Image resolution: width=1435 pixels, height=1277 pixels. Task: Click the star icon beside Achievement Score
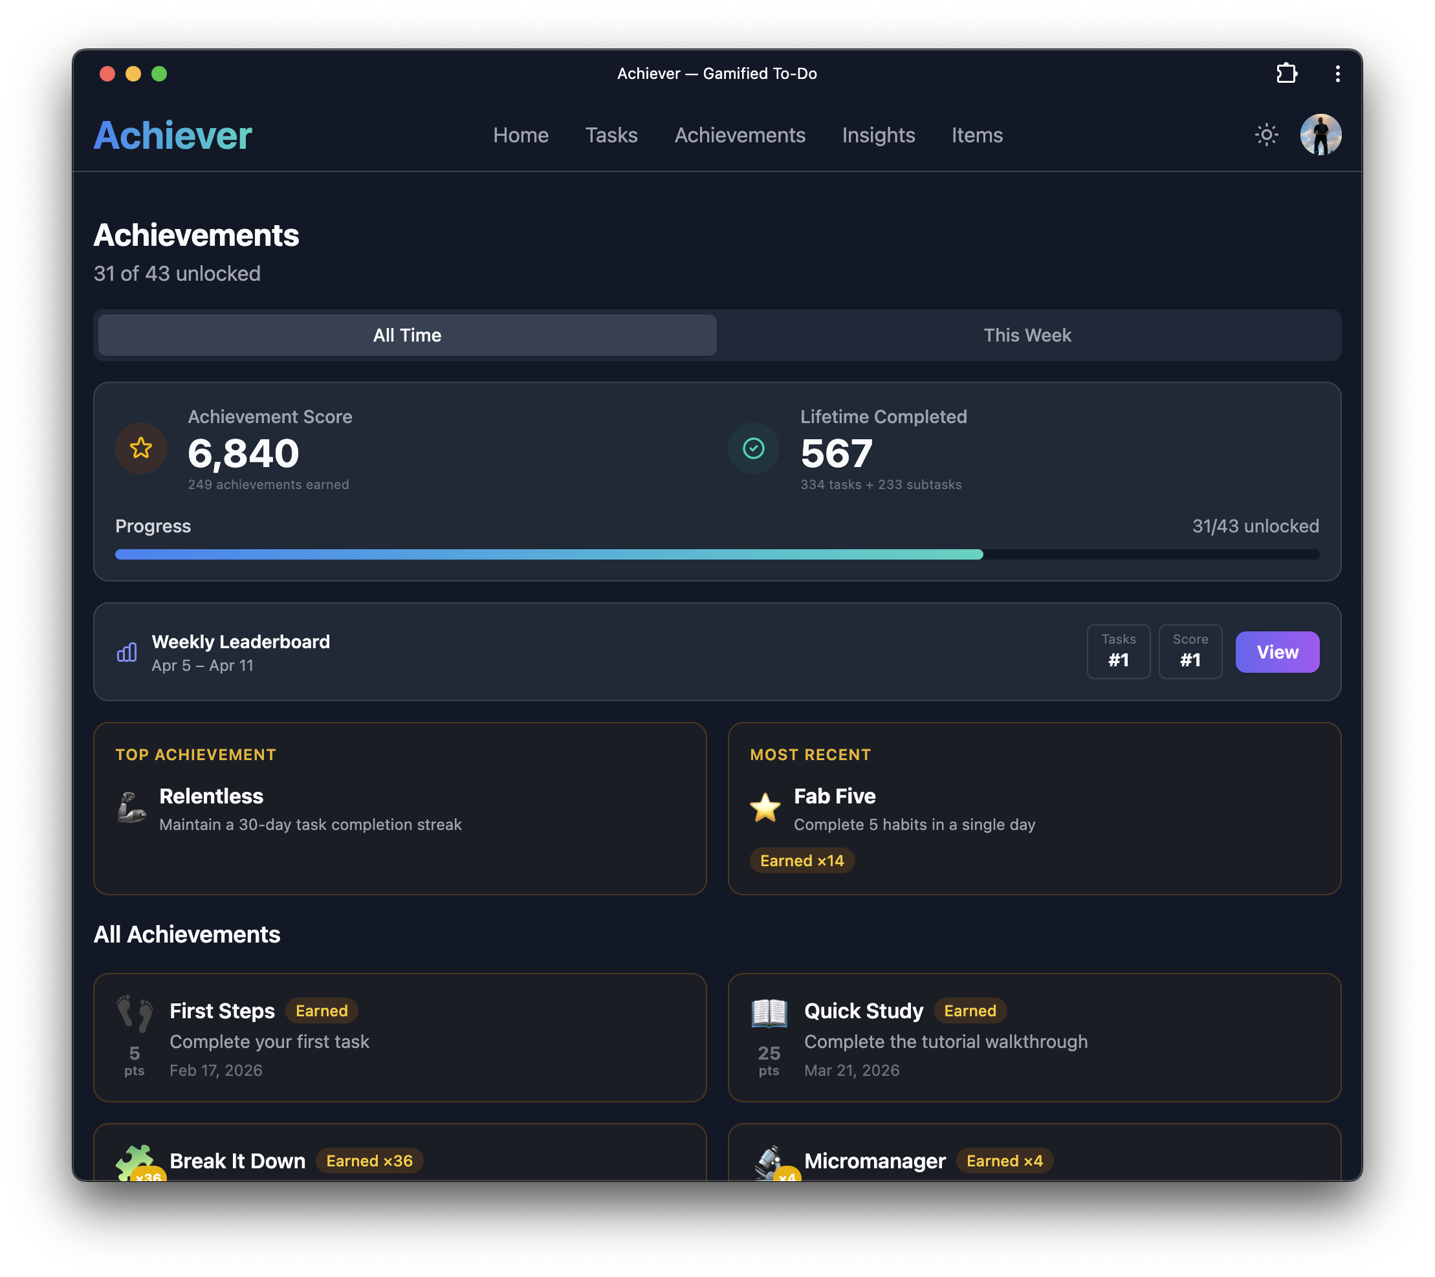point(140,448)
